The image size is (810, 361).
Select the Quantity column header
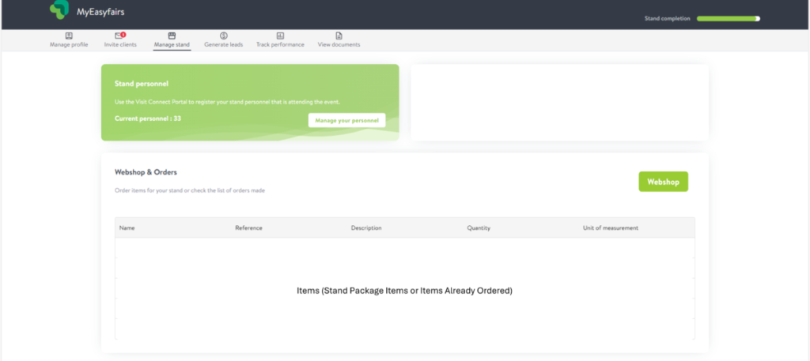click(479, 228)
